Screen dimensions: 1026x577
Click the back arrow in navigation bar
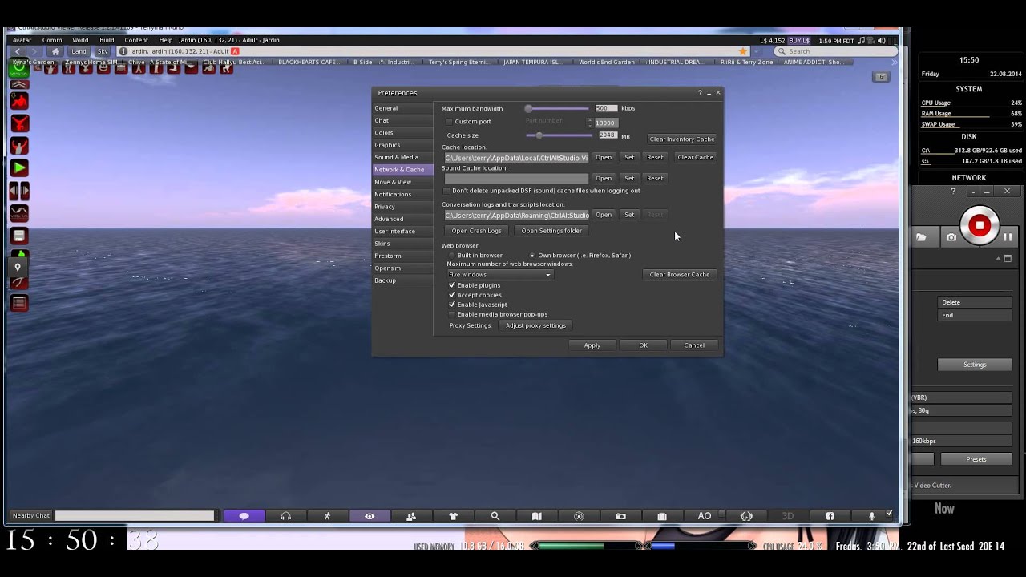click(x=18, y=51)
